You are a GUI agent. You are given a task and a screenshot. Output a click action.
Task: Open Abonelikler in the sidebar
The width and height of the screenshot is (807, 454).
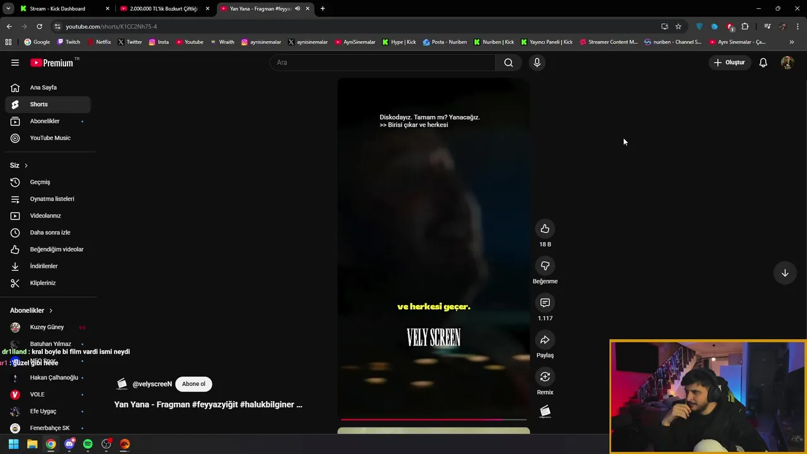tap(48, 121)
